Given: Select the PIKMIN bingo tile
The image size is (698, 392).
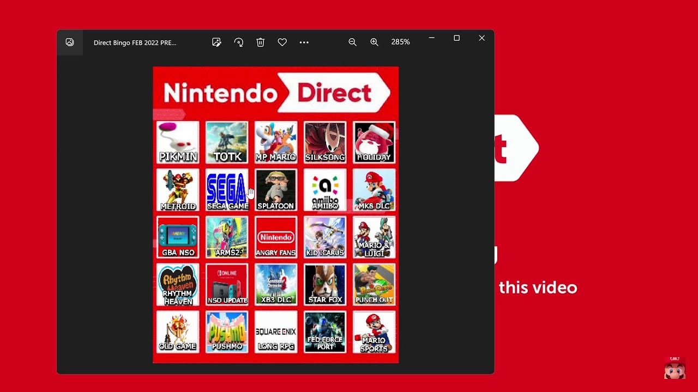Looking at the screenshot, I should click(x=178, y=142).
